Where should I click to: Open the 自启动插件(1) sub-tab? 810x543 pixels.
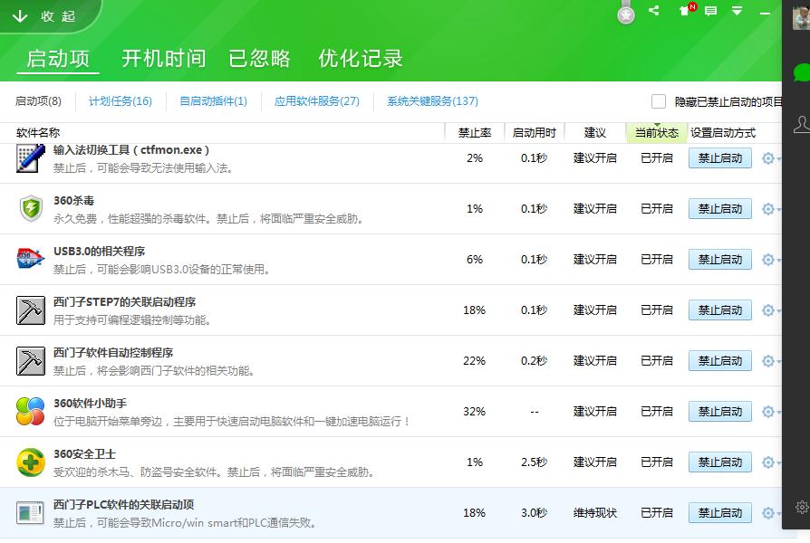[x=213, y=101]
